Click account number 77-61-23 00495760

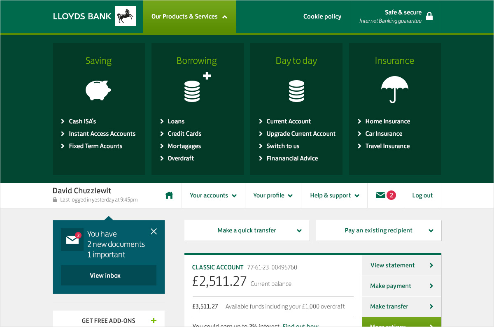pyautogui.click(x=272, y=267)
